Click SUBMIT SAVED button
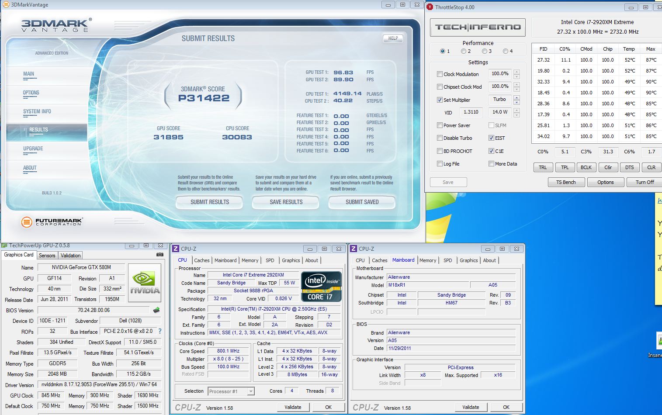This screenshot has height=415, width=662. tap(362, 202)
